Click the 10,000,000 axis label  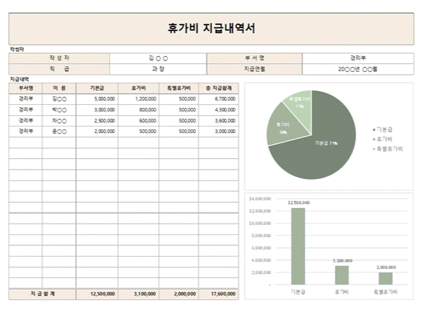[x=260, y=224]
